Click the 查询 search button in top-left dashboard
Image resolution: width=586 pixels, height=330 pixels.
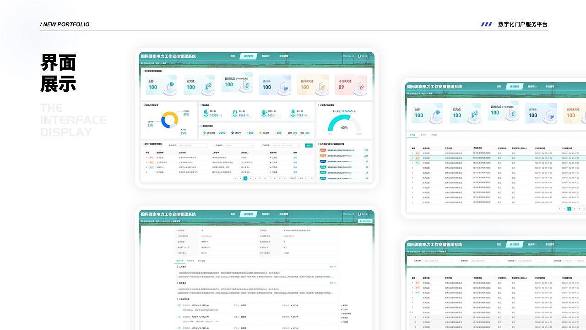coord(309,145)
